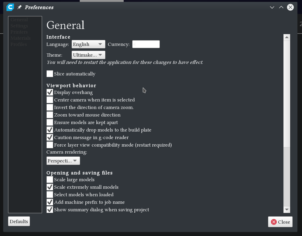Click the scrollbar down arrow icon

287,210
